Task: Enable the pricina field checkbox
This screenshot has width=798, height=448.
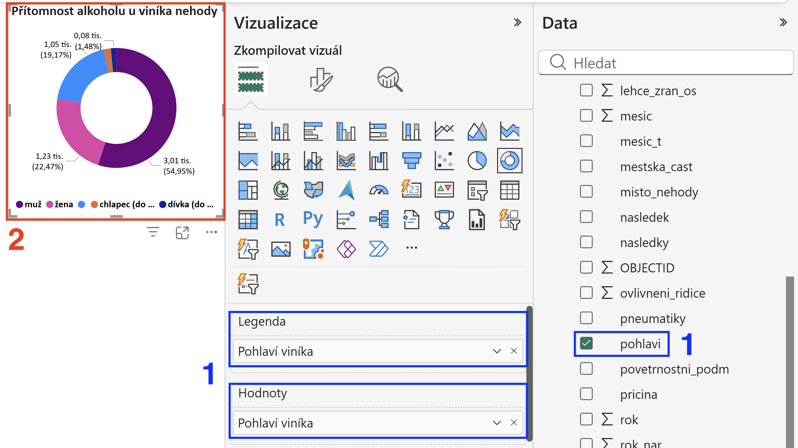Action: point(586,394)
